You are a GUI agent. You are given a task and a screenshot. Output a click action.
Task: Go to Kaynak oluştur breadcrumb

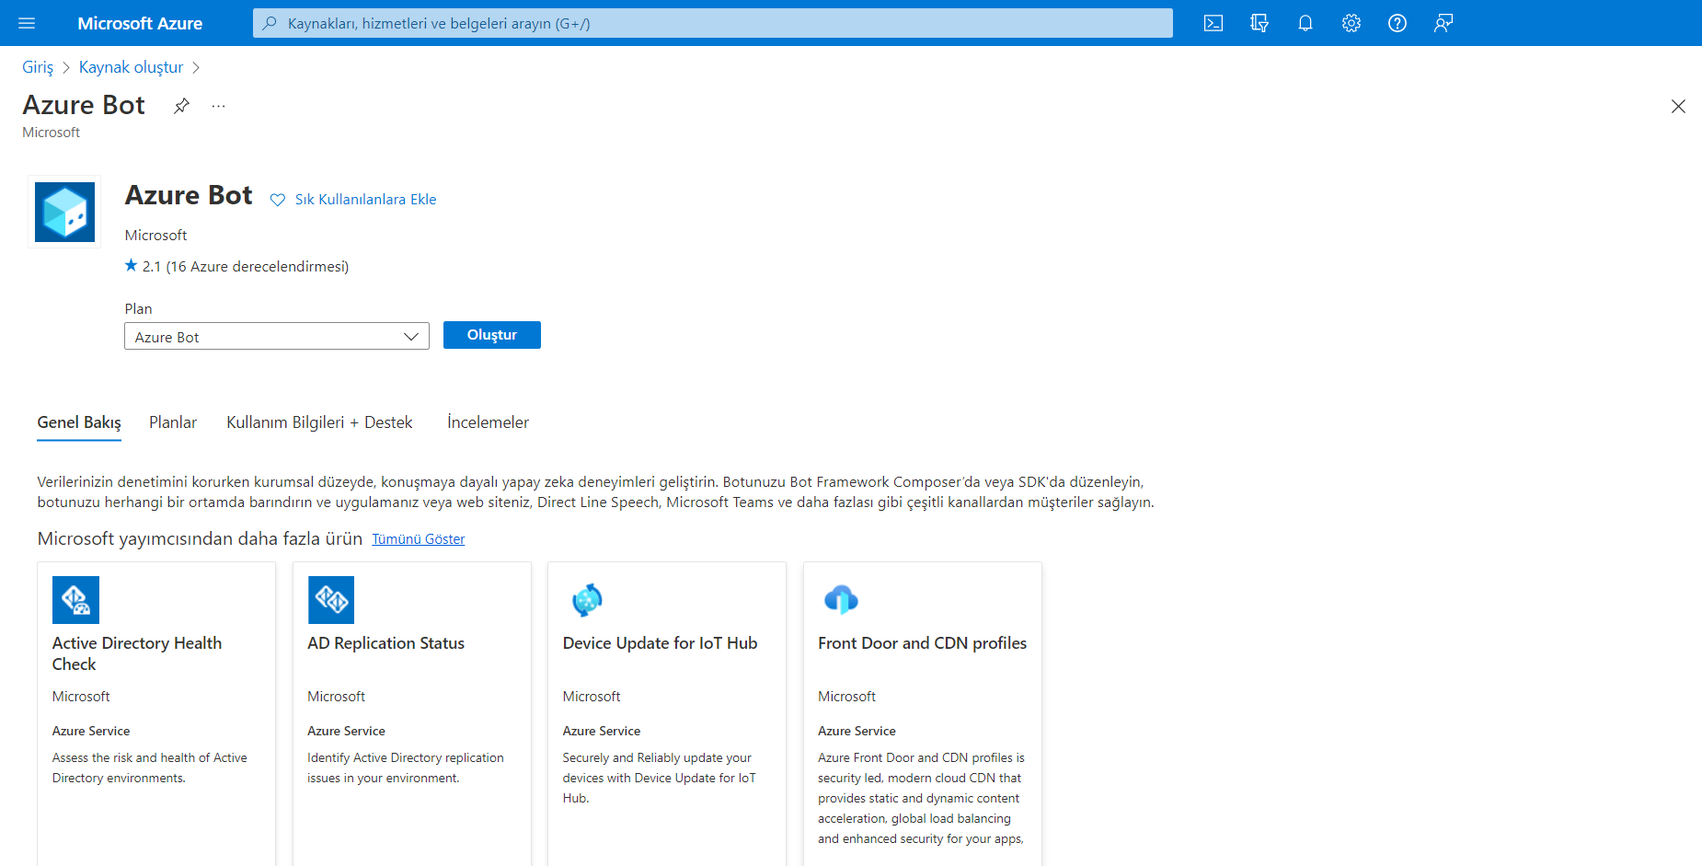pyautogui.click(x=131, y=67)
